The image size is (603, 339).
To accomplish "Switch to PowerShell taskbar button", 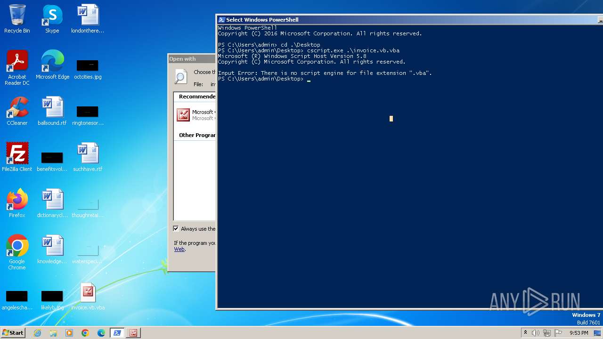I will click(117, 333).
